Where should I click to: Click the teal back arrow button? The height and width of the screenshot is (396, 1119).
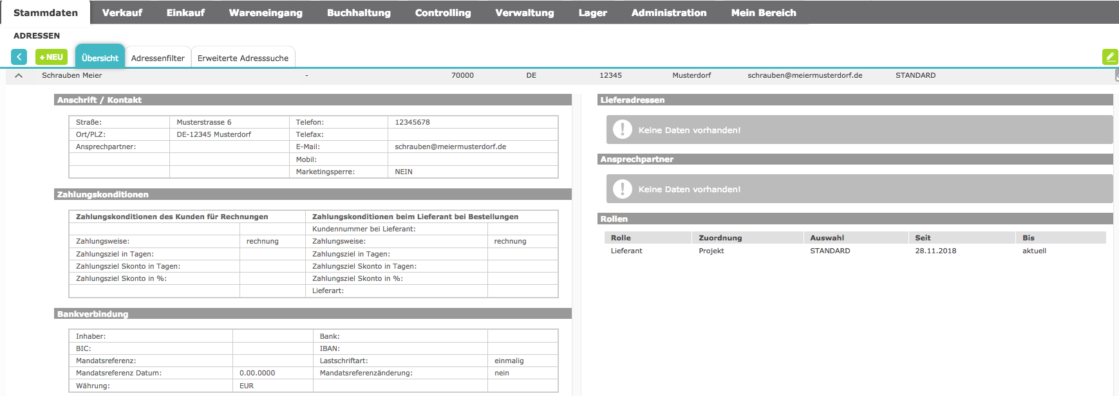[x=19, y=57]
